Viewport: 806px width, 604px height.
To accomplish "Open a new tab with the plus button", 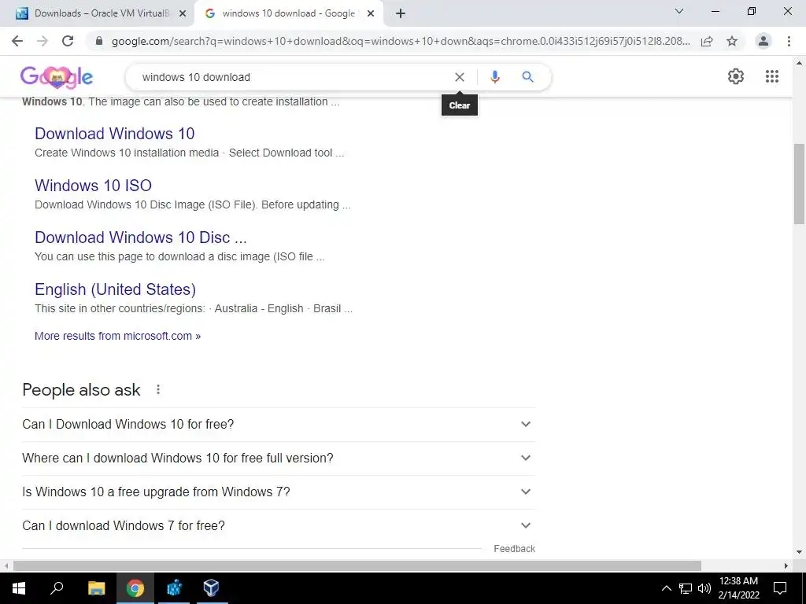I will [x=401, y=13].
